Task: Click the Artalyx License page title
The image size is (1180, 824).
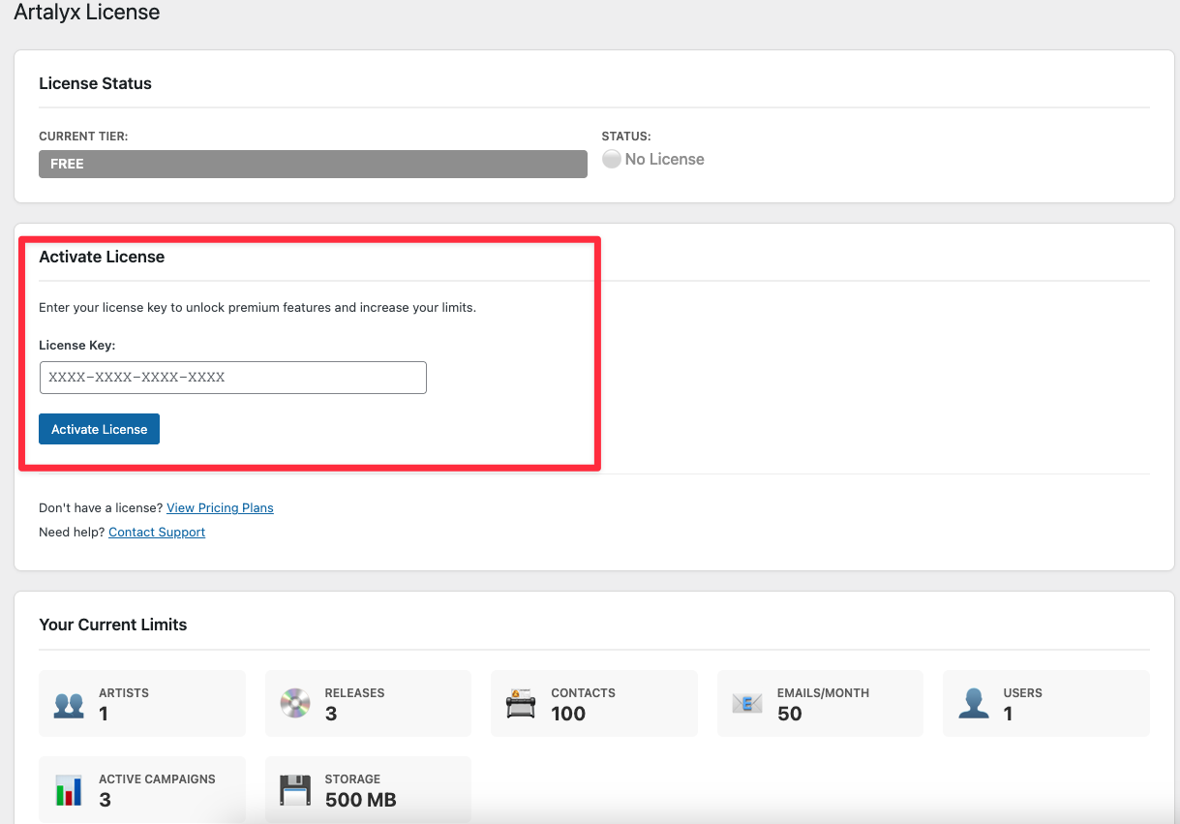Action: point(87,13)
